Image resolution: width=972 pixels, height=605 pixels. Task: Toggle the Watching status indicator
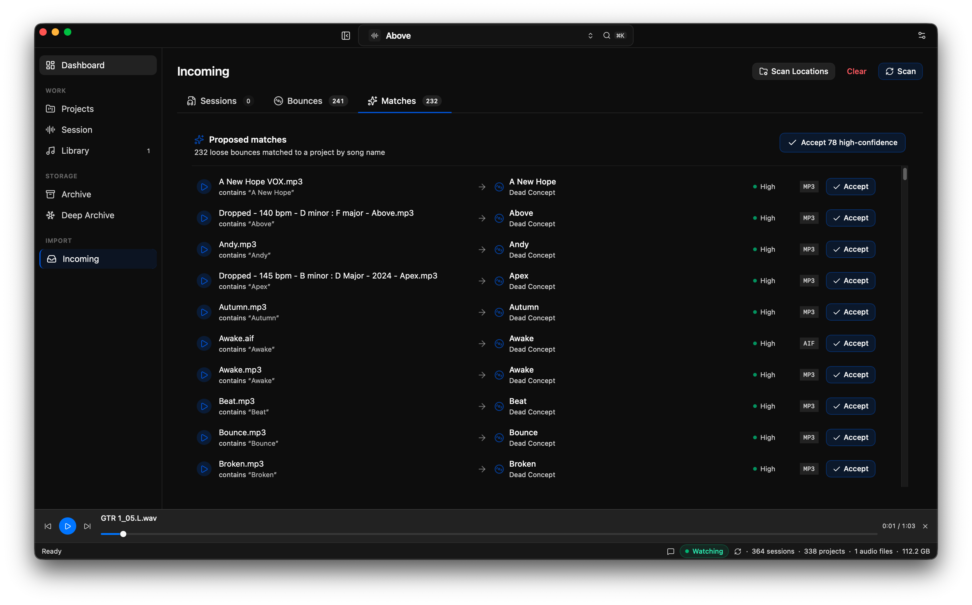[704, 552]
